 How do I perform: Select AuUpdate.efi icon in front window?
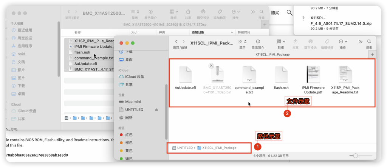click(x=185, y=74)
